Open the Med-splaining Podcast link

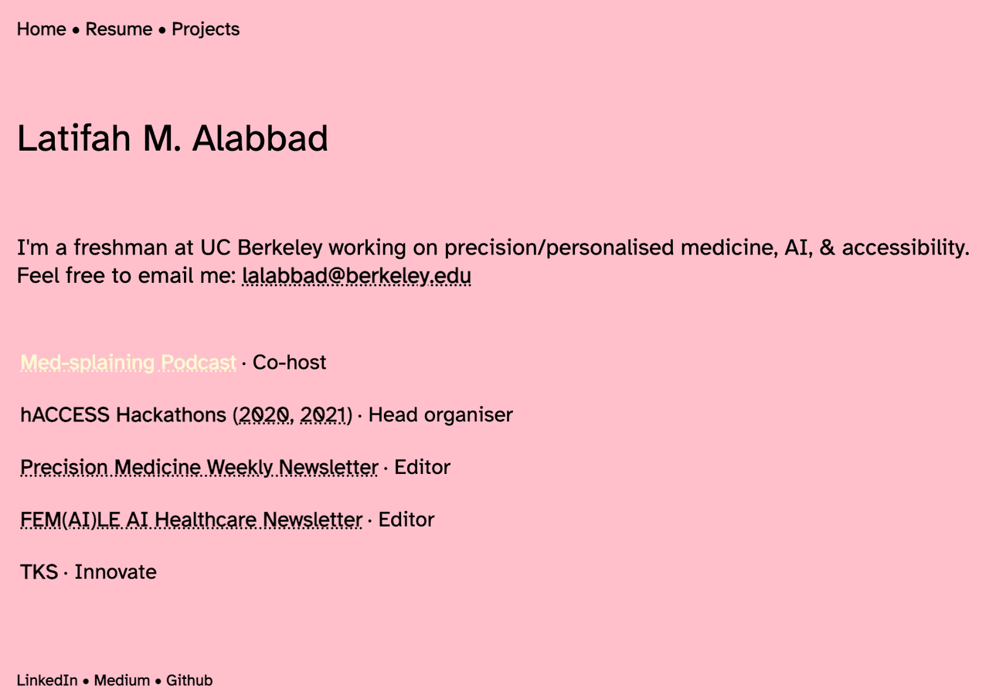(x=128, y=362)
